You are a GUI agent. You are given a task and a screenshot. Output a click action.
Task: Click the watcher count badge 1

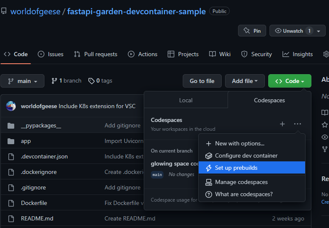point(309,31)
